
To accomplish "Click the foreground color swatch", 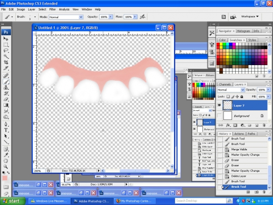I will point(5,178).
